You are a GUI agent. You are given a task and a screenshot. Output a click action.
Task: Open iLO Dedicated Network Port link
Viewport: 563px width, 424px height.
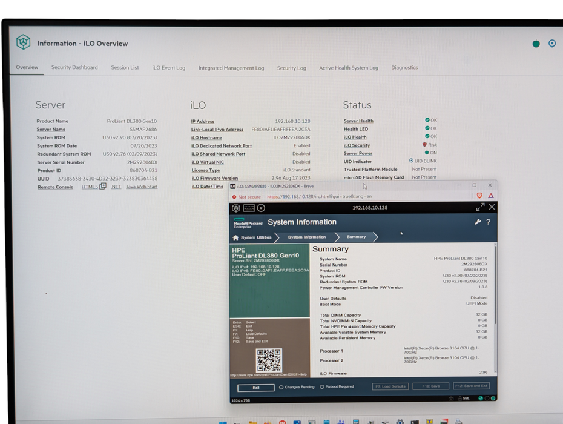[x=222, y=146]
